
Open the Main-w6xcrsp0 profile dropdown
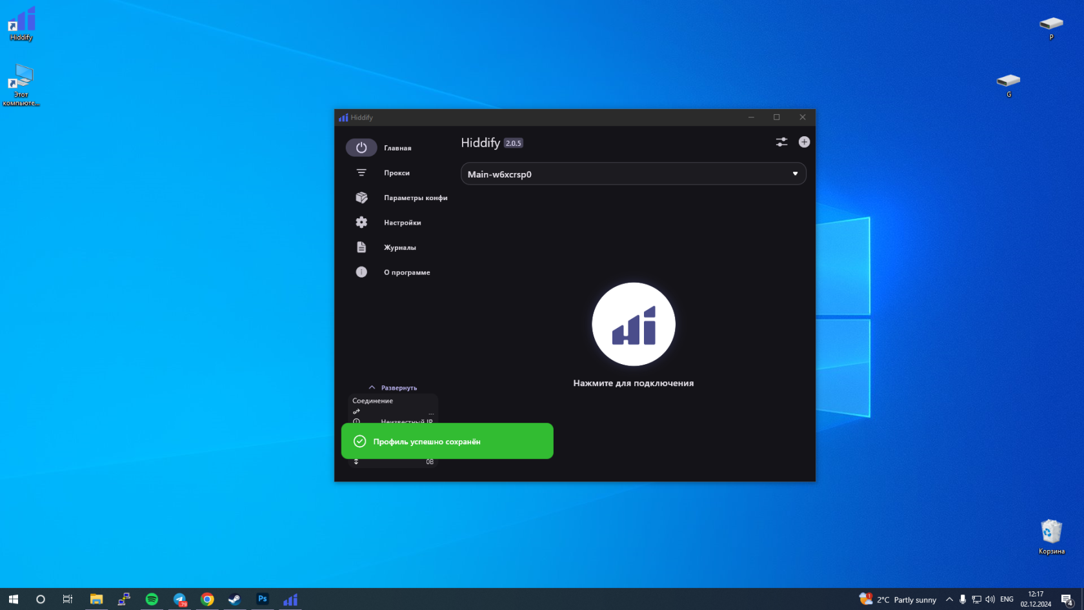point(633,174)
